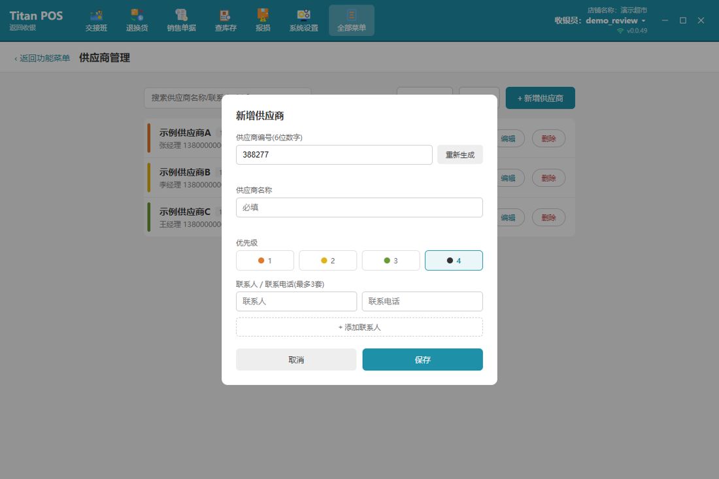Close the Titan POS window
This screenshot has width=719, height=479.
click(x=701, y=21)
